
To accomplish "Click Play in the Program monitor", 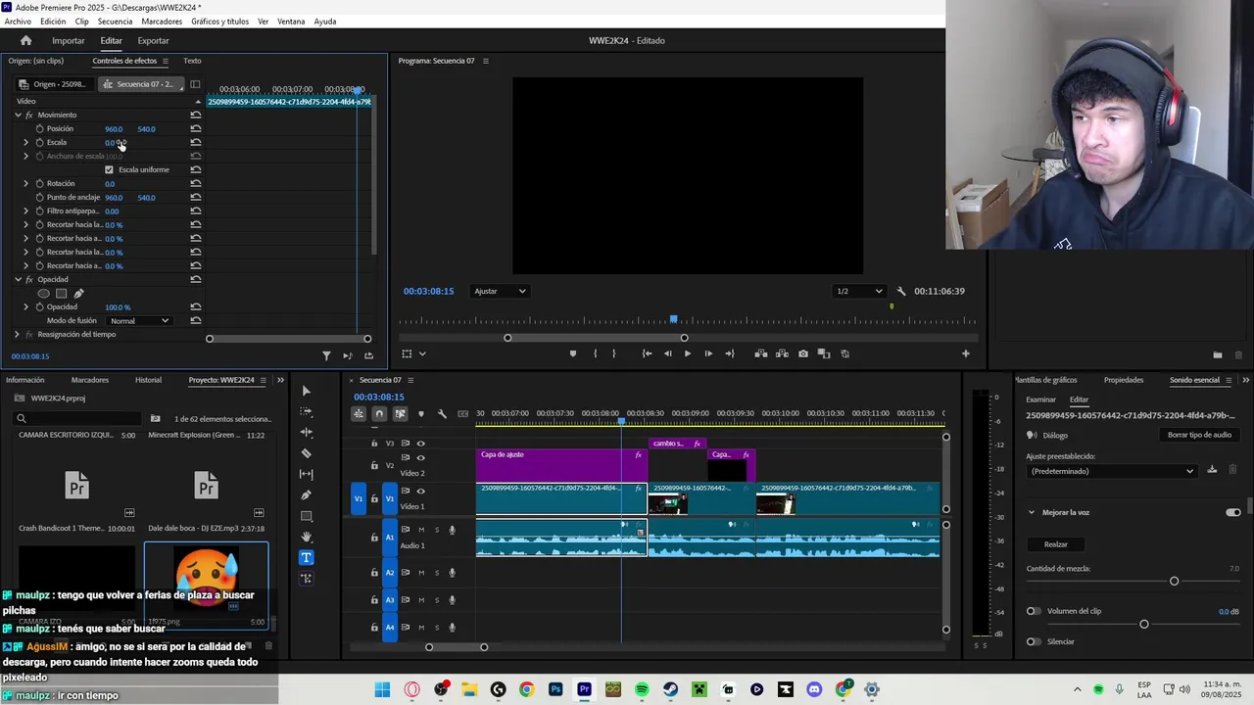I will 687,353.
